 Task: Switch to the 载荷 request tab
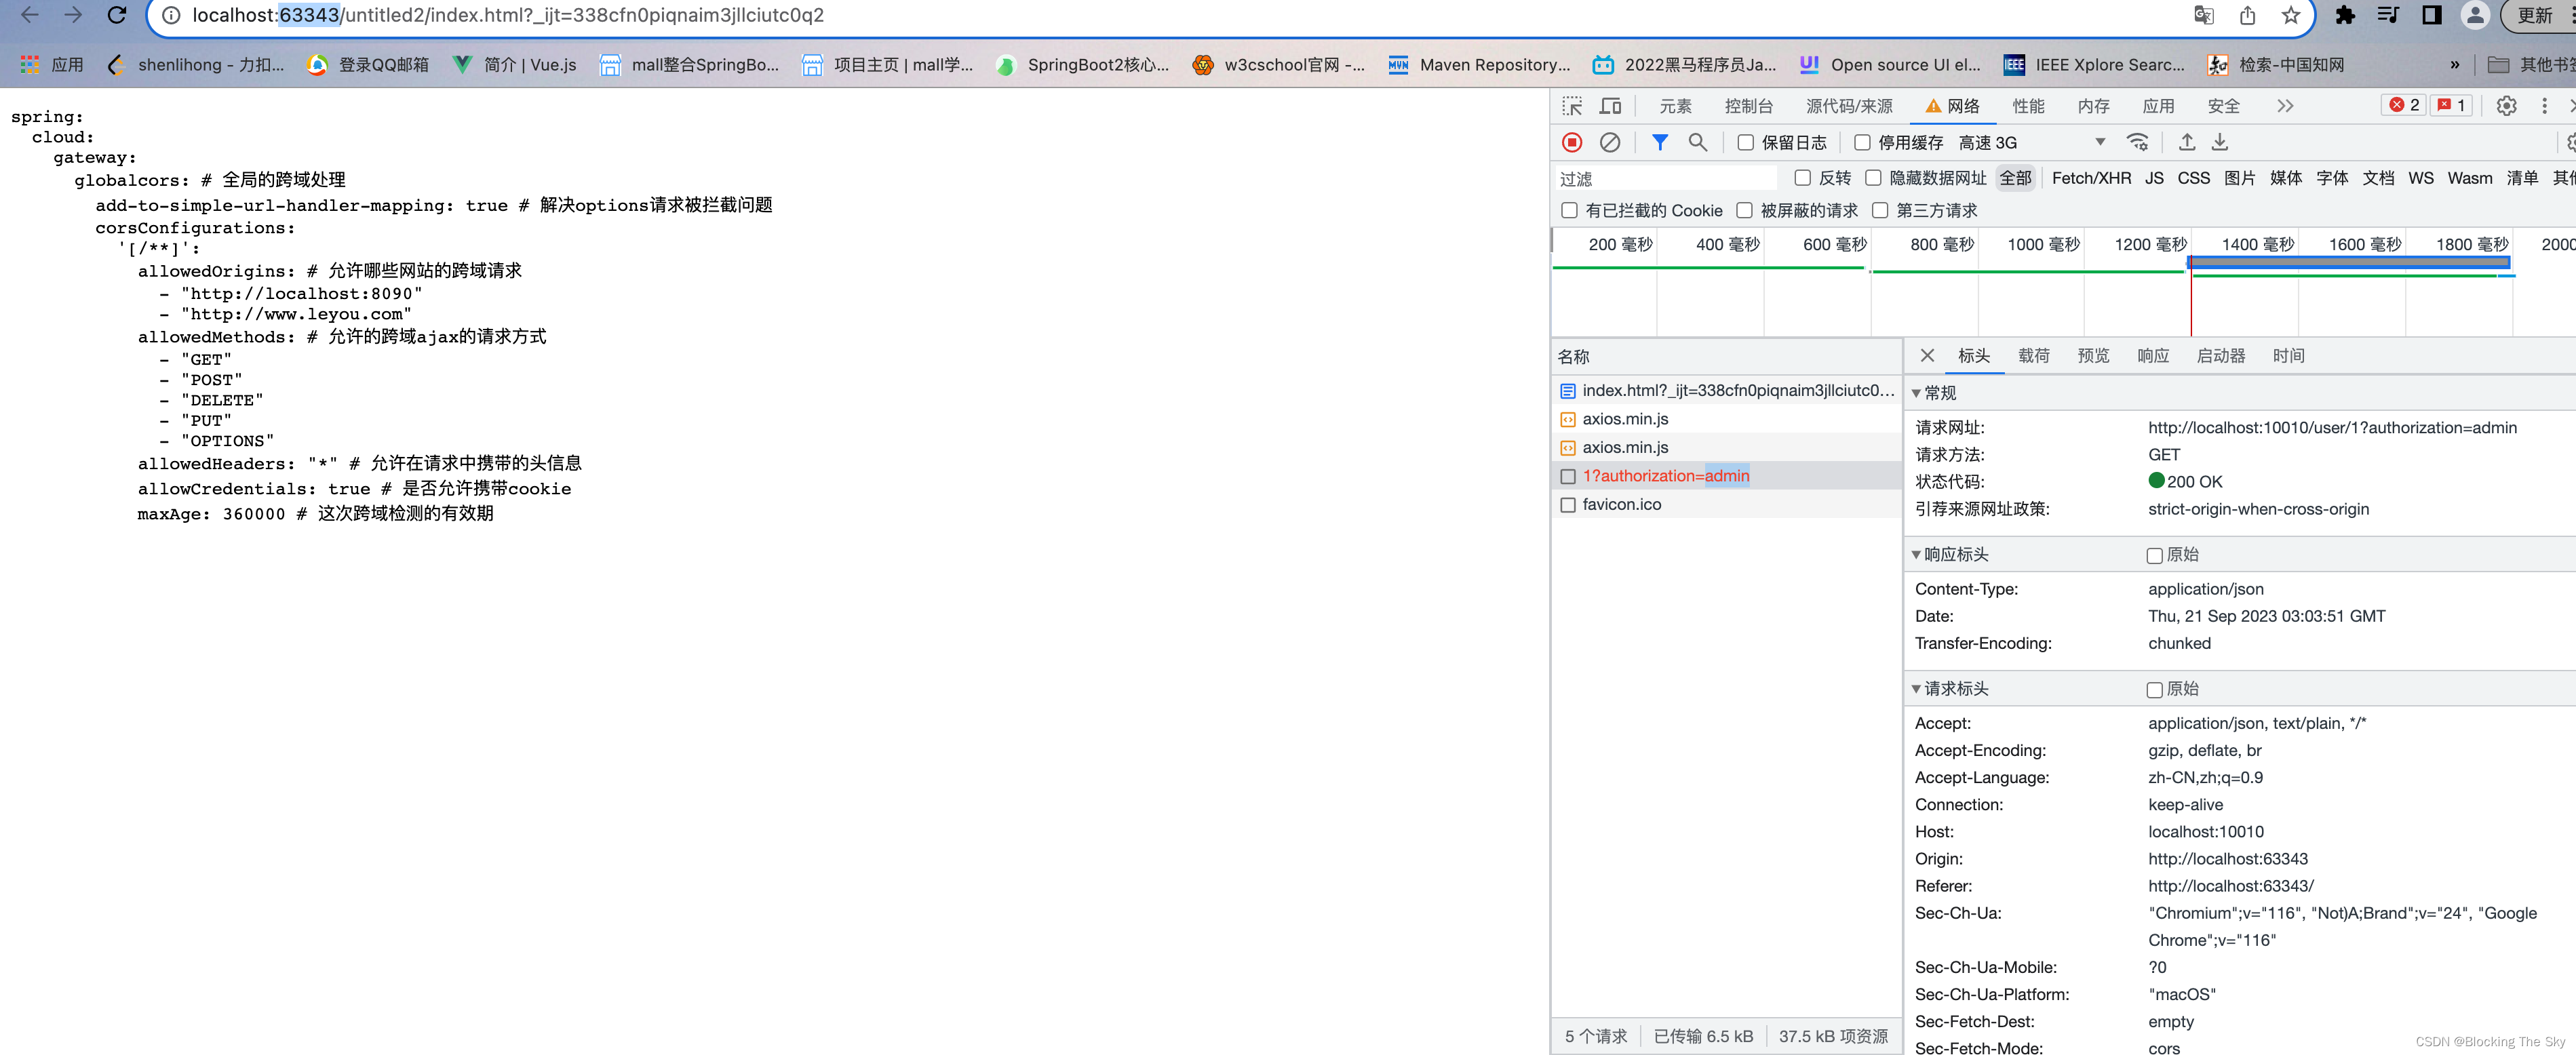(2033, 355)
